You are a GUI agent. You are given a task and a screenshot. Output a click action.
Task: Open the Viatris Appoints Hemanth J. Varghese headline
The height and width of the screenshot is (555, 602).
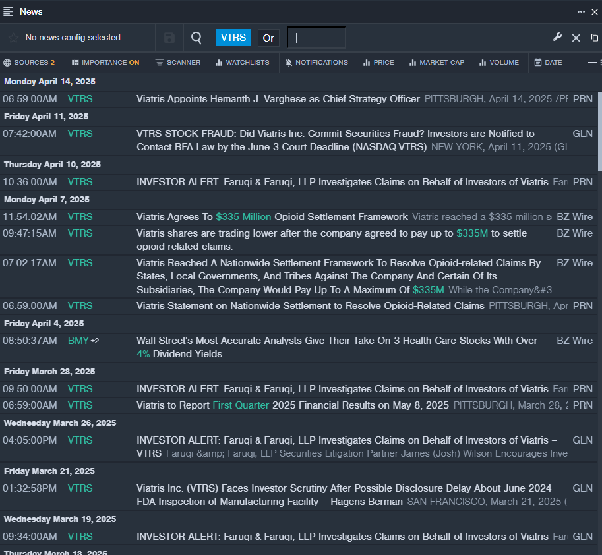tap(278, 99)
